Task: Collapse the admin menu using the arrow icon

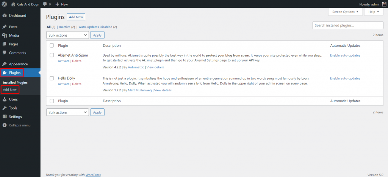Action: click(x=5, y=125)
